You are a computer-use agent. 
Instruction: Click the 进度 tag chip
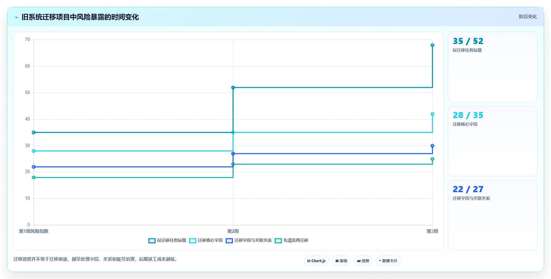363,261
